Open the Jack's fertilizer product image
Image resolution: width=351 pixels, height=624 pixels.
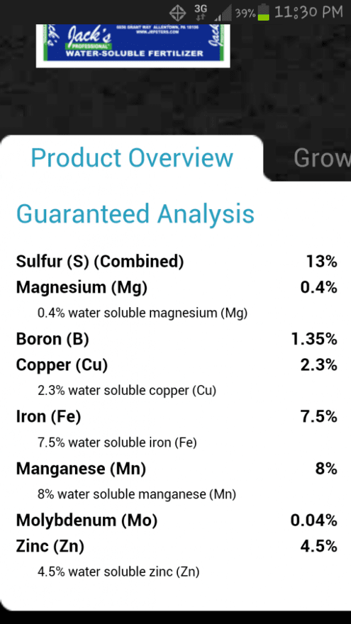point(132,46)
